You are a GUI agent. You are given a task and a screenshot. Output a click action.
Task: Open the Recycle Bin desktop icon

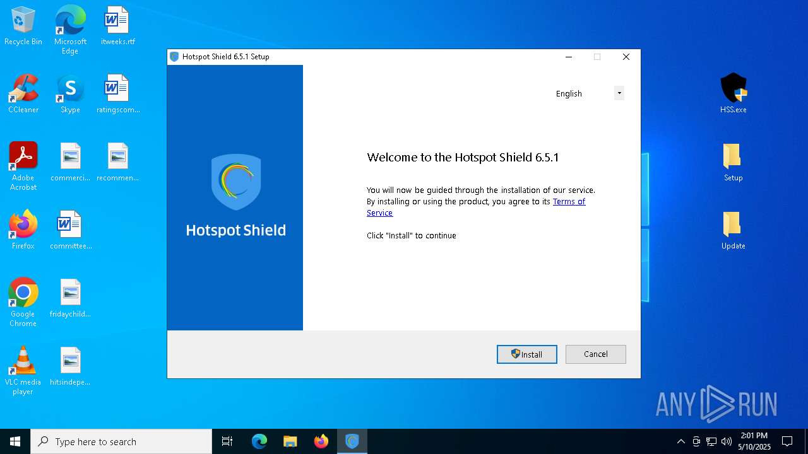point(23,26)
